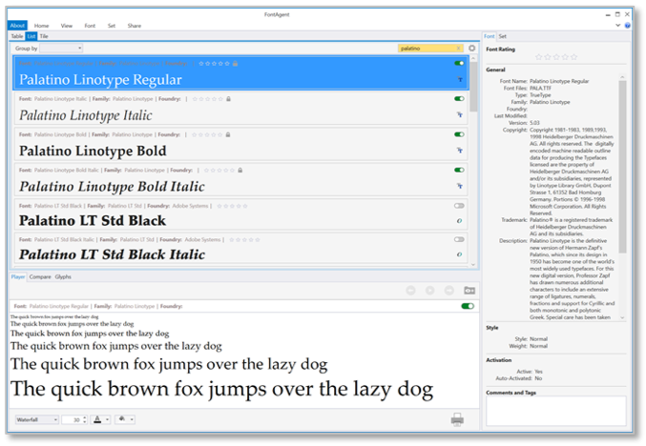
Task: Select the Palatino LT Std Black sample
Action: point(93,221)
